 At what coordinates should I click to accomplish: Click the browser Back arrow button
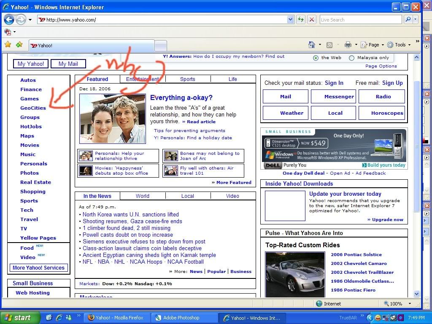pos(9,19)
